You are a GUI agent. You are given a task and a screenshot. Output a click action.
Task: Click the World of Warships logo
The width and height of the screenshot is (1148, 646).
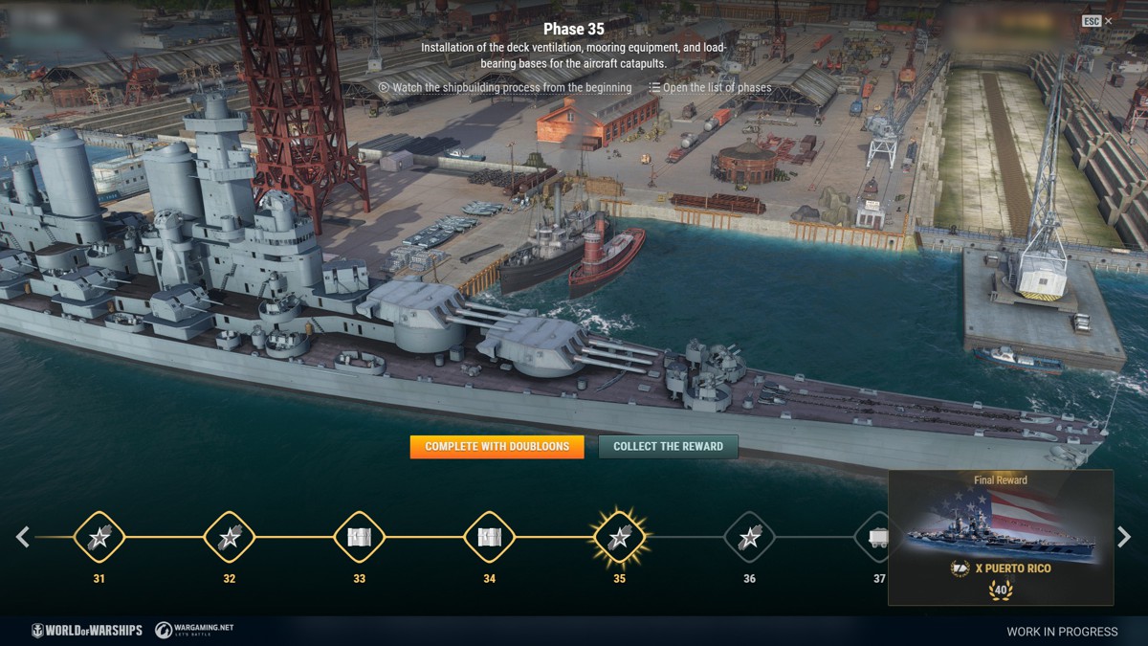point(86,630)
